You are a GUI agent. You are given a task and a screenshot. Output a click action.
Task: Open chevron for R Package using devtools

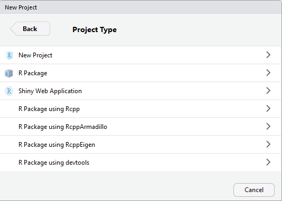click(268, 162)
